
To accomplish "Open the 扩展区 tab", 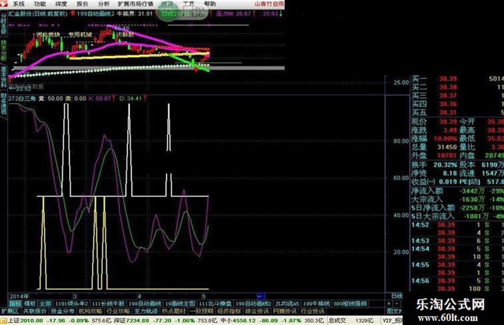I will point(10,311).
